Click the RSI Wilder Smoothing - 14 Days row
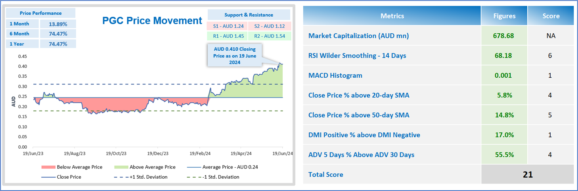578x191 pixels. click(x=357, y=55)
